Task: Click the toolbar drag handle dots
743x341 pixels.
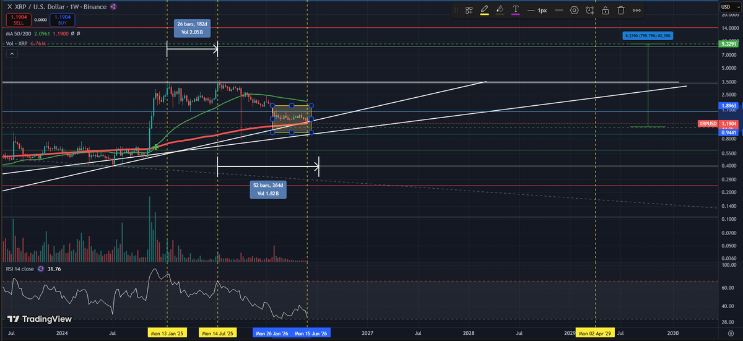Action: click(x=456, y=11)
